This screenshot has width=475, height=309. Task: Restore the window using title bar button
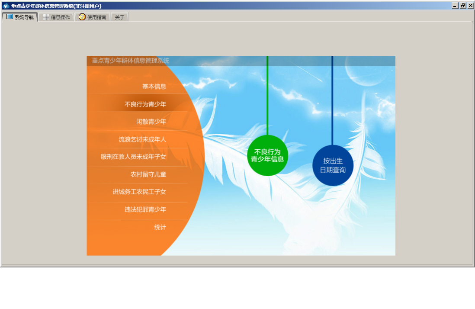463,6
